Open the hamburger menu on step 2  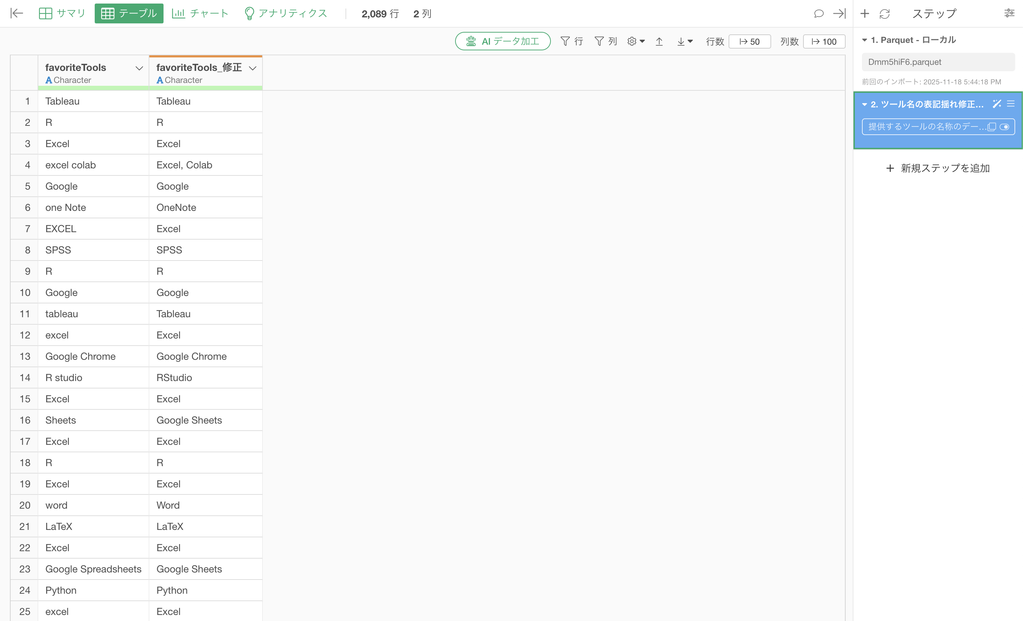[x=1011, y=104]
